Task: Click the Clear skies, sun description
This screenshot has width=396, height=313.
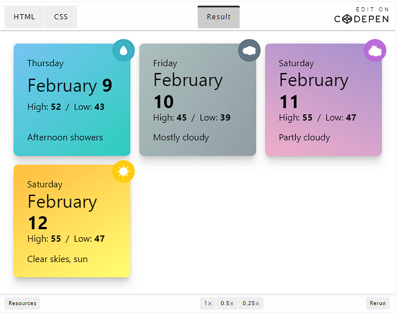Action: (57, 259)
